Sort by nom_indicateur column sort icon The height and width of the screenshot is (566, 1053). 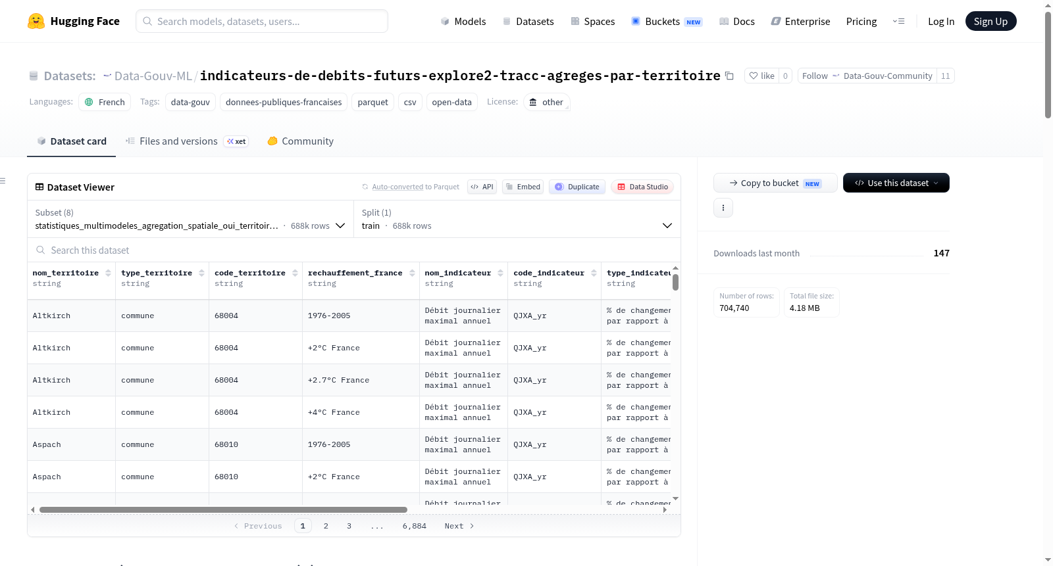pyautogui.click(x=500, y=273)
